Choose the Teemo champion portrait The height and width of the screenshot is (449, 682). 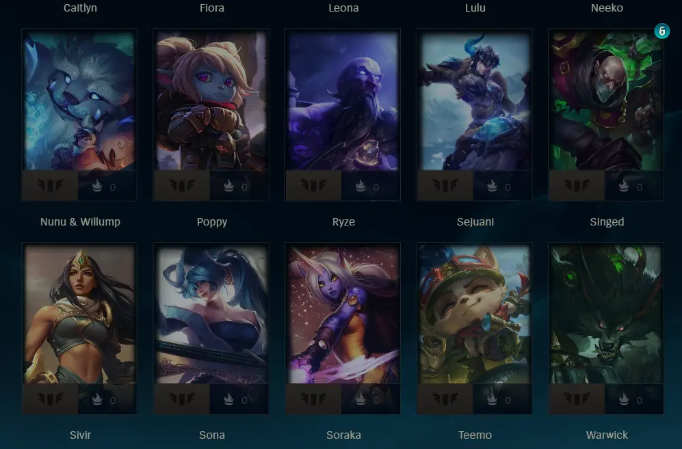tap(475, 314)
